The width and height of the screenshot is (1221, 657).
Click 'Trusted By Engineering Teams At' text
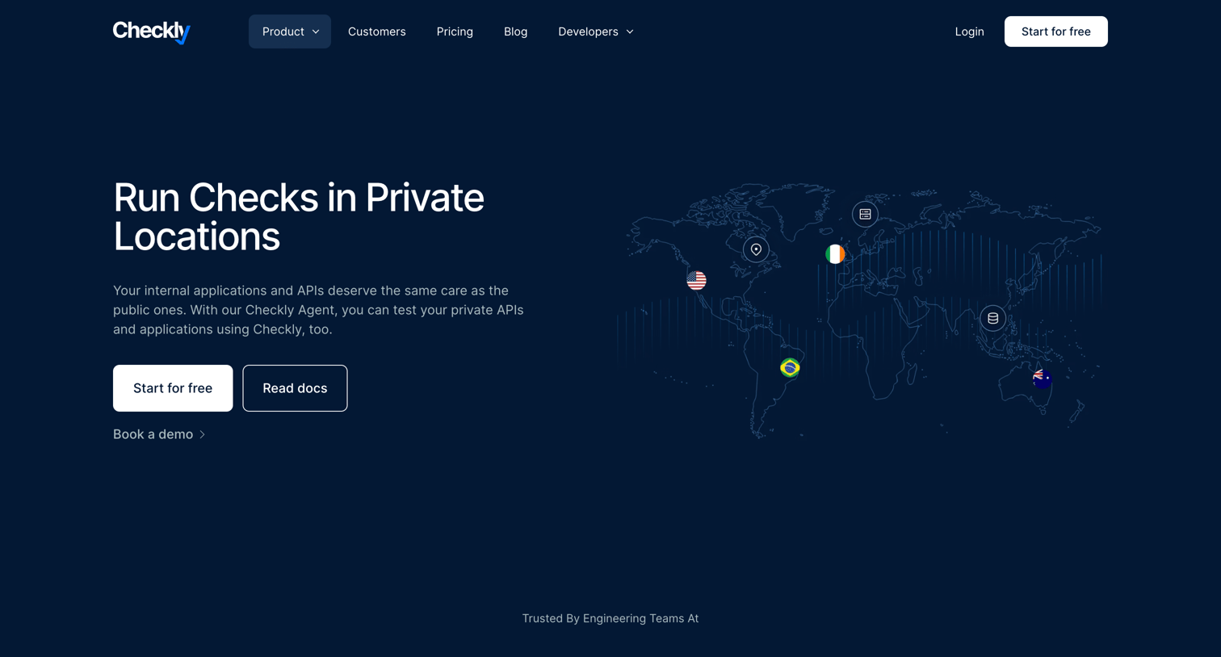[610, 618]
